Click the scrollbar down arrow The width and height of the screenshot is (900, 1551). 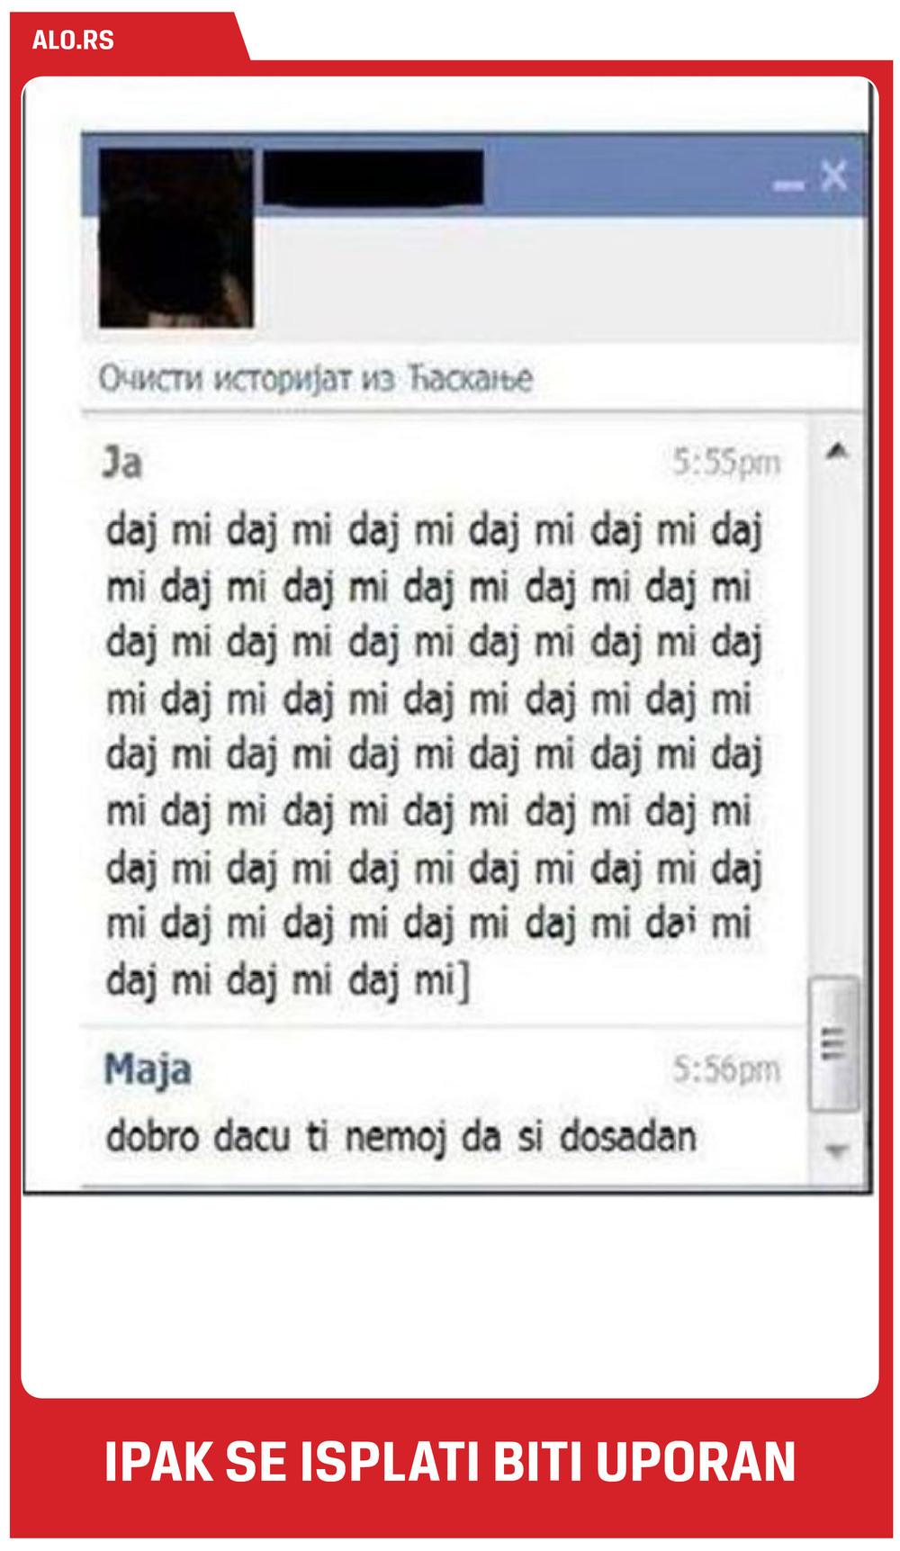click(x=837, y=1150)
